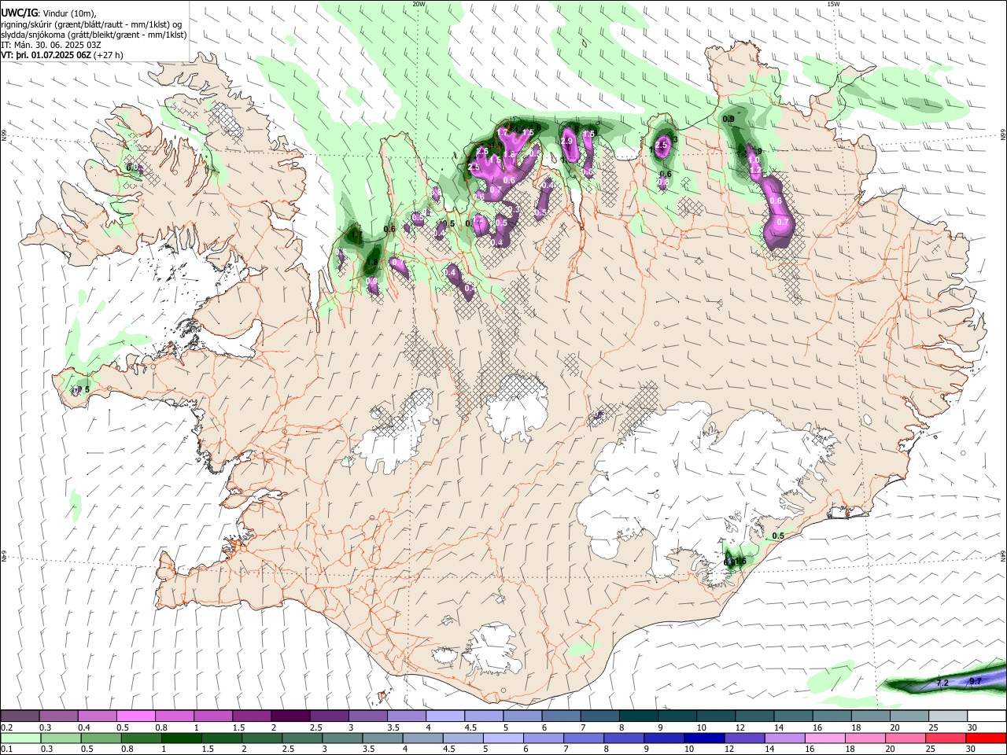The width and height of the screenshot is (1007, 755).
Task: Click the white 30 snow scale swatch
Action: pos(987,716)
